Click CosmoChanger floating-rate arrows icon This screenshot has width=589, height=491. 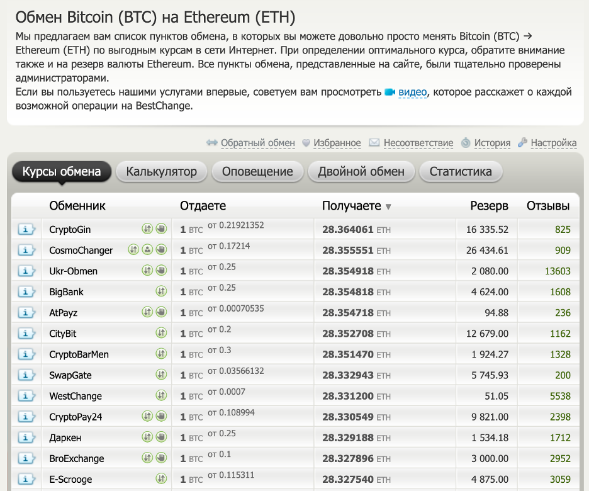pyautogui.click(x=133, y=249)
